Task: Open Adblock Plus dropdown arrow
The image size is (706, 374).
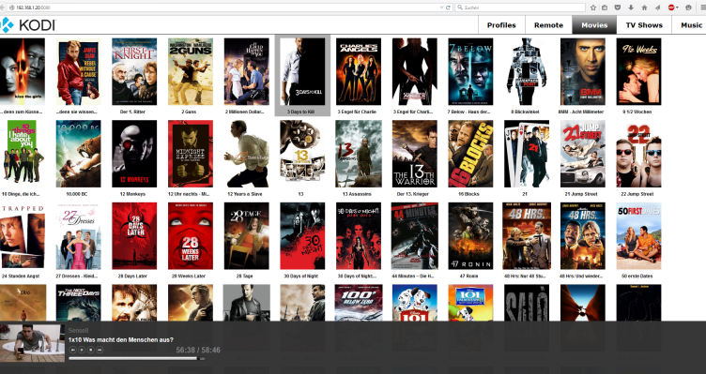Action: point(677,7)
